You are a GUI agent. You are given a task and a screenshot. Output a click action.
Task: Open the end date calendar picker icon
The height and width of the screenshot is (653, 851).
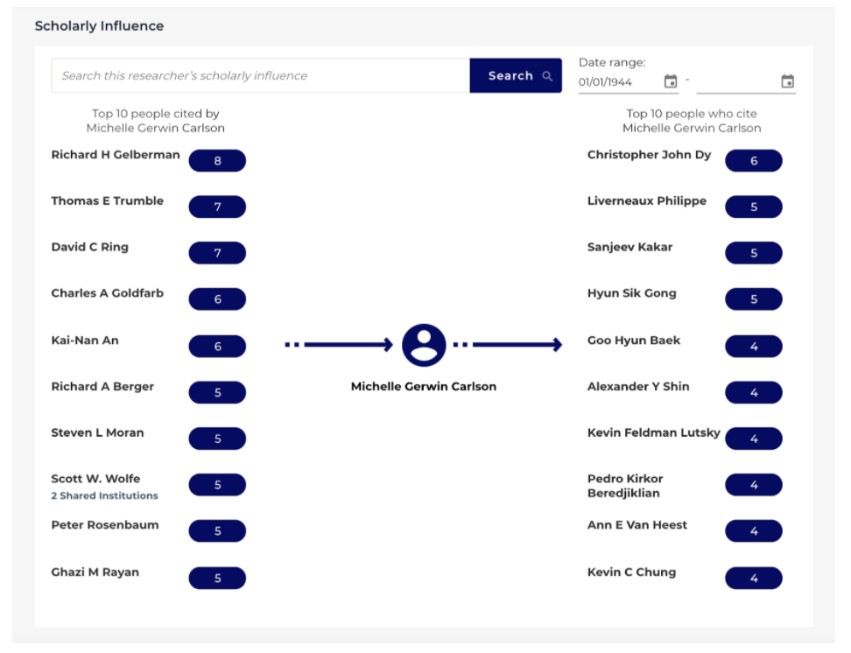(787, 81)
